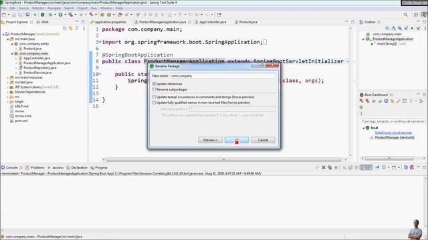This screenshot has height=240, width=428.
Task: Toggle Sort in Outline toolbar
Action: 393,28
